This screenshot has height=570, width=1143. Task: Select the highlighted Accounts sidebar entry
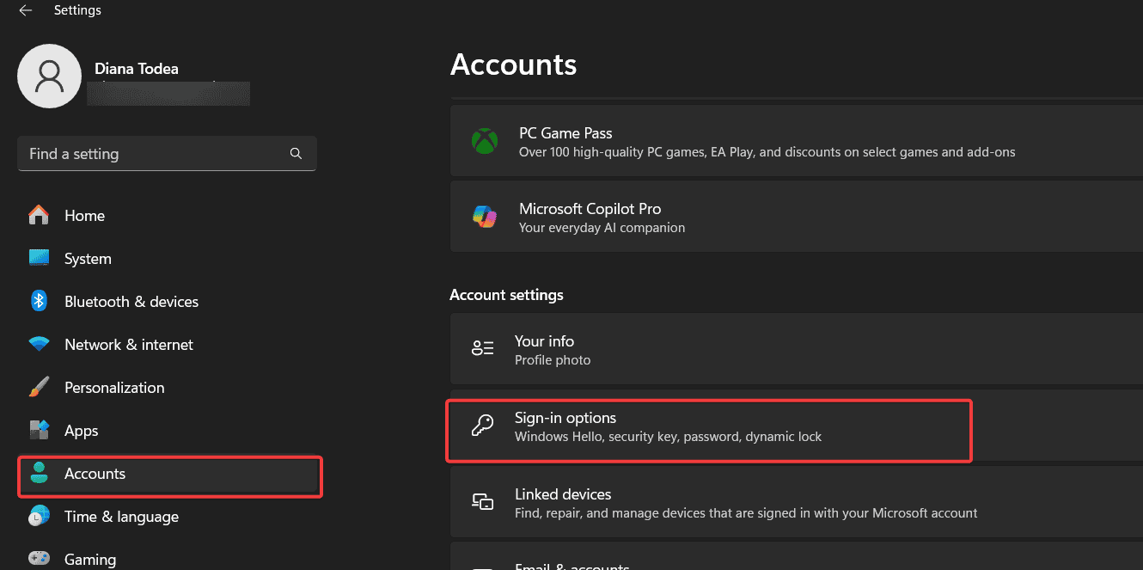[x=95, y=473]
